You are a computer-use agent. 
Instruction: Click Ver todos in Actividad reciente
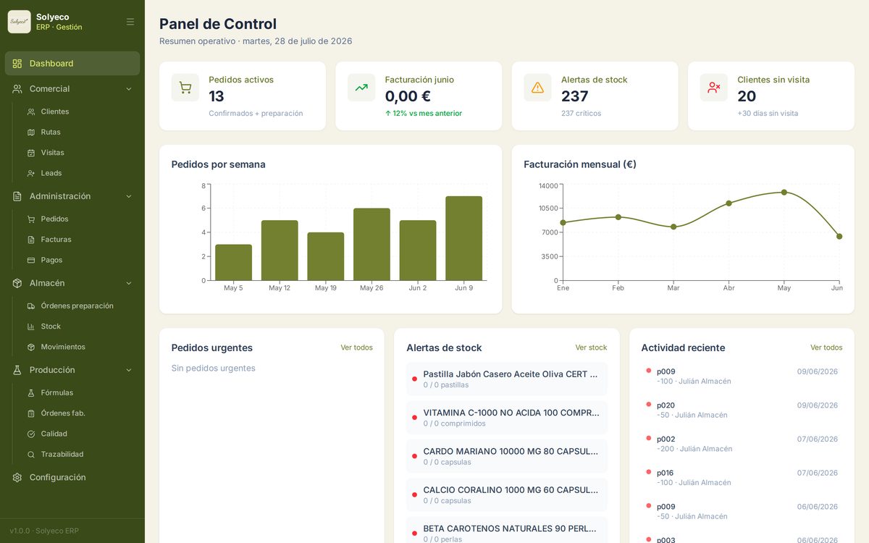(826, 348)
